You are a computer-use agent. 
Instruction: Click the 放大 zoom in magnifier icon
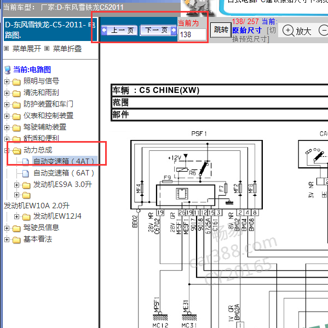[289, 31]
